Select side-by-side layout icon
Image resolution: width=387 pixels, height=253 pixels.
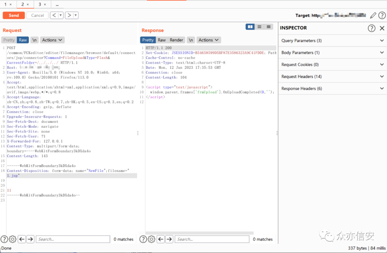click(x=250, y=27)
